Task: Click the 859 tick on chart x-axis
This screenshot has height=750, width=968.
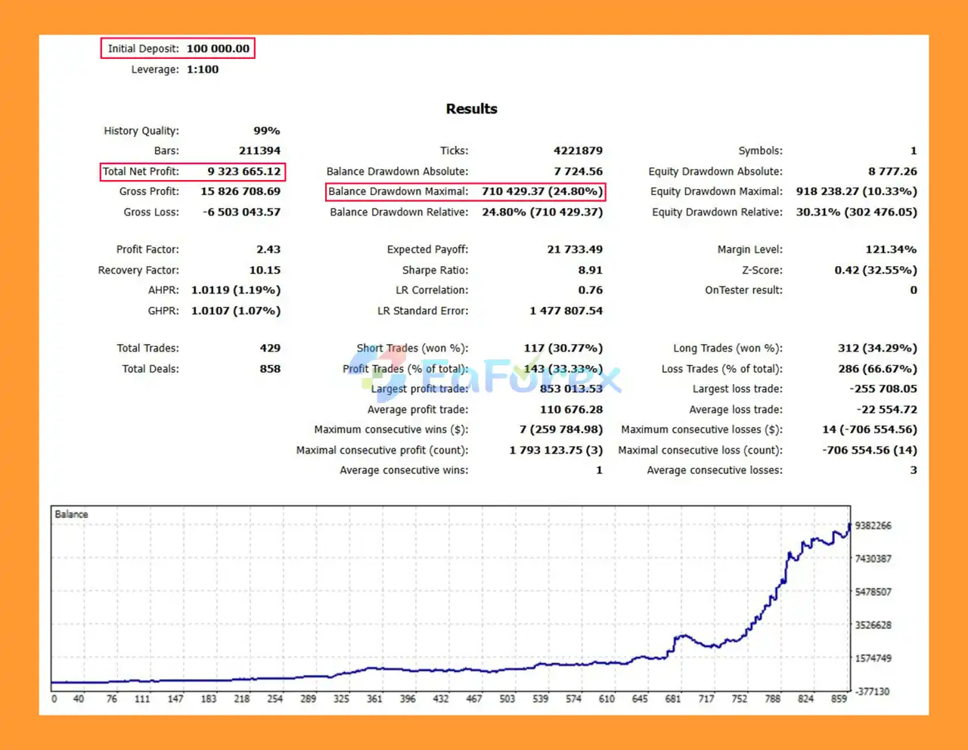Action: tap(839, 699)
